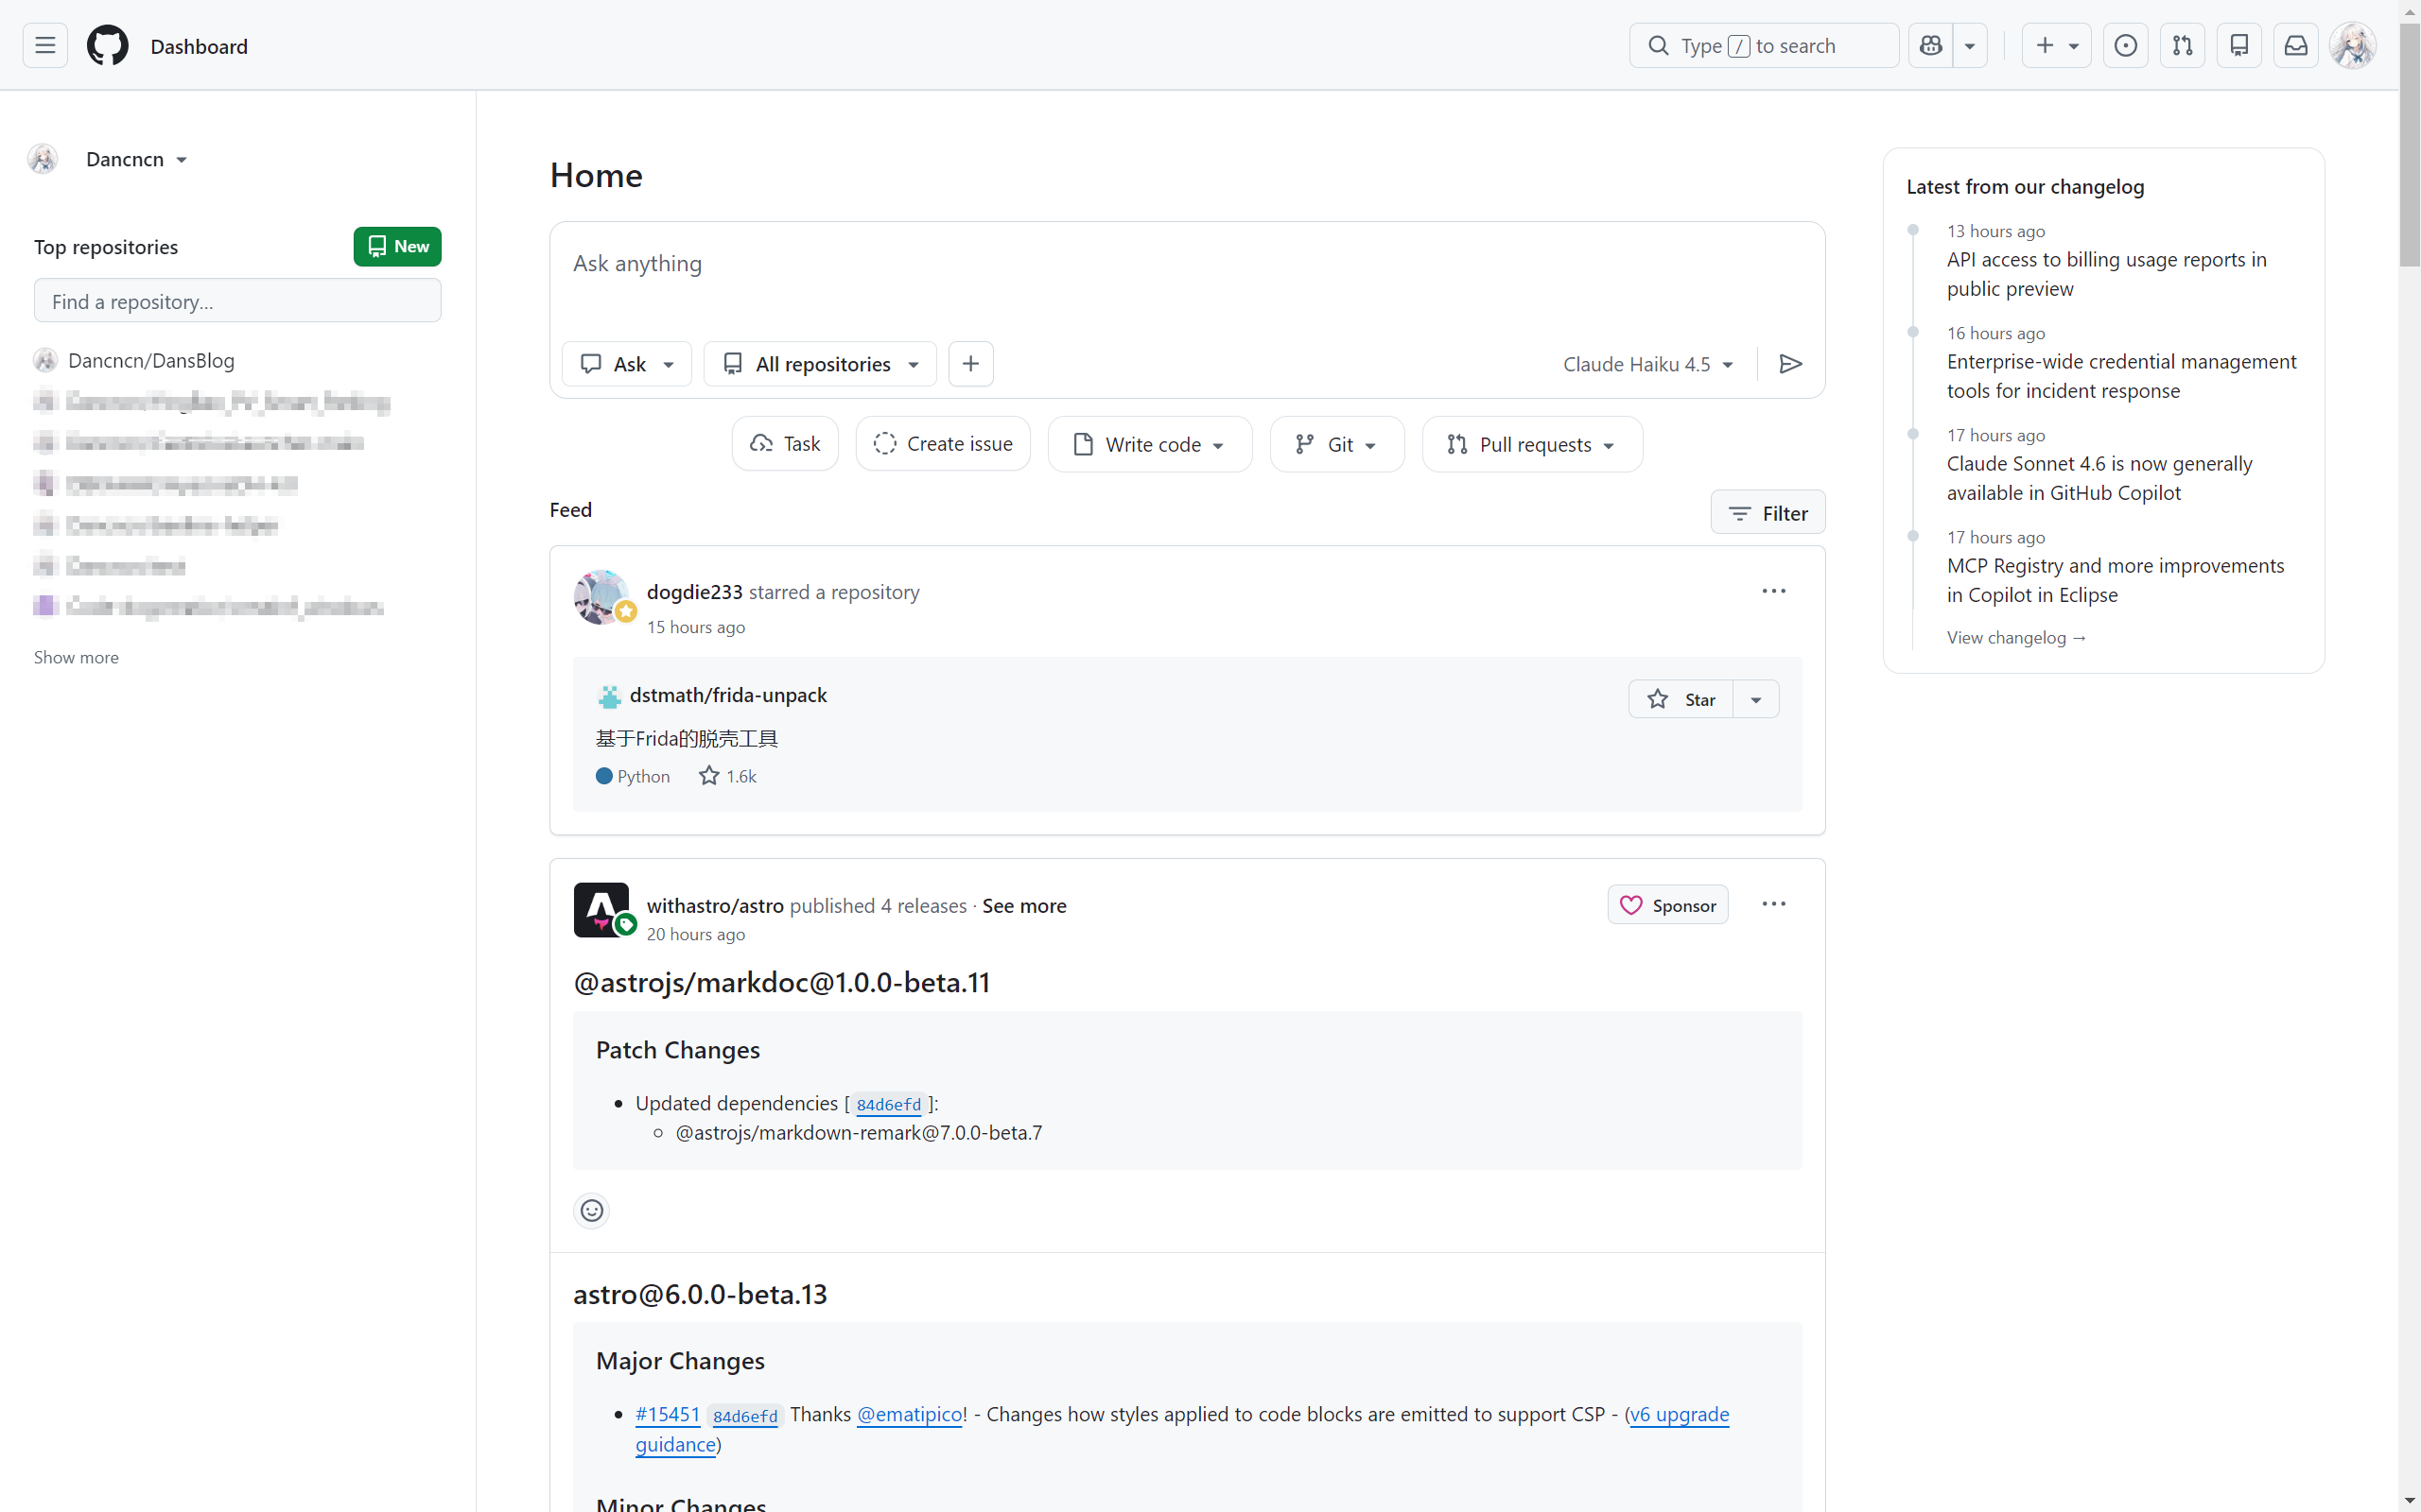Sponsor the withastro project
The image size is (2421, 1512).
[x=1666, y=904]
